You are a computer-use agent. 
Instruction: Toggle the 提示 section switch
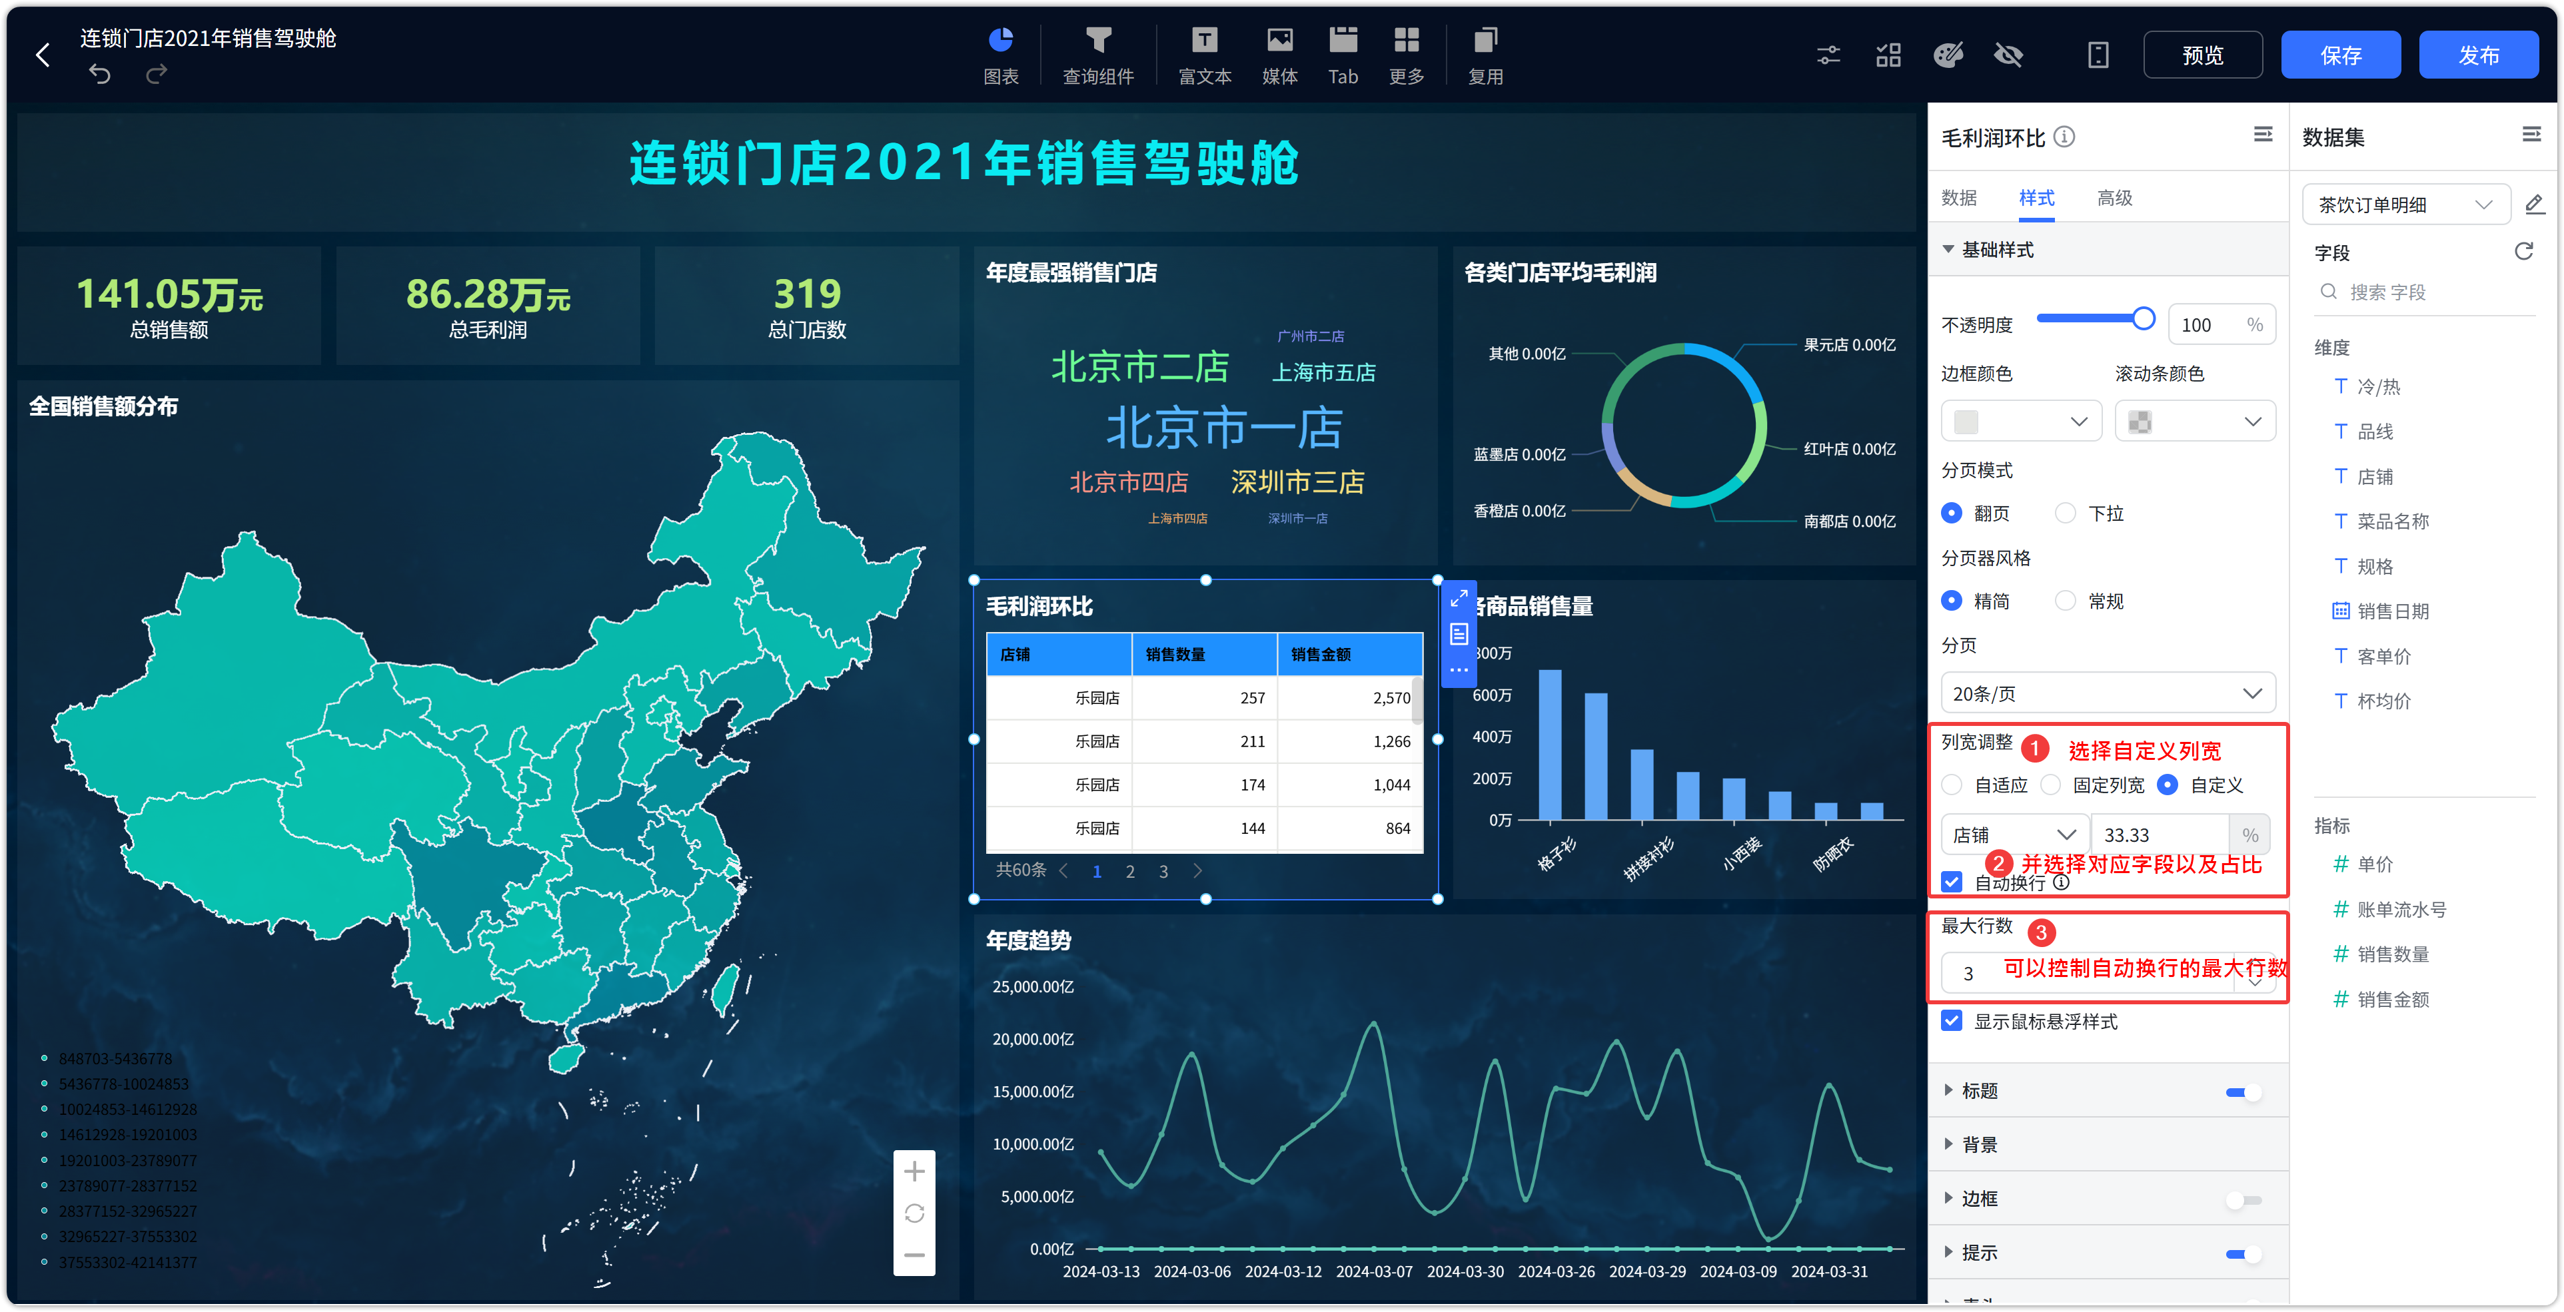[x=2243, y=1253]
